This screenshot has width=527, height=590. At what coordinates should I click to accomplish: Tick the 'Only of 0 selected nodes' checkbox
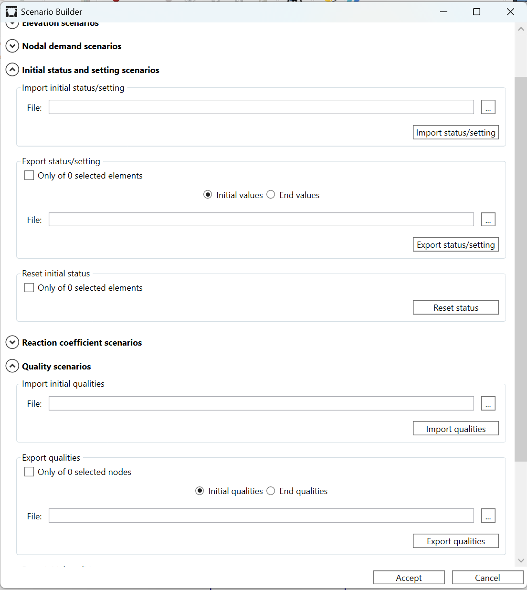[x=29, y=472]
